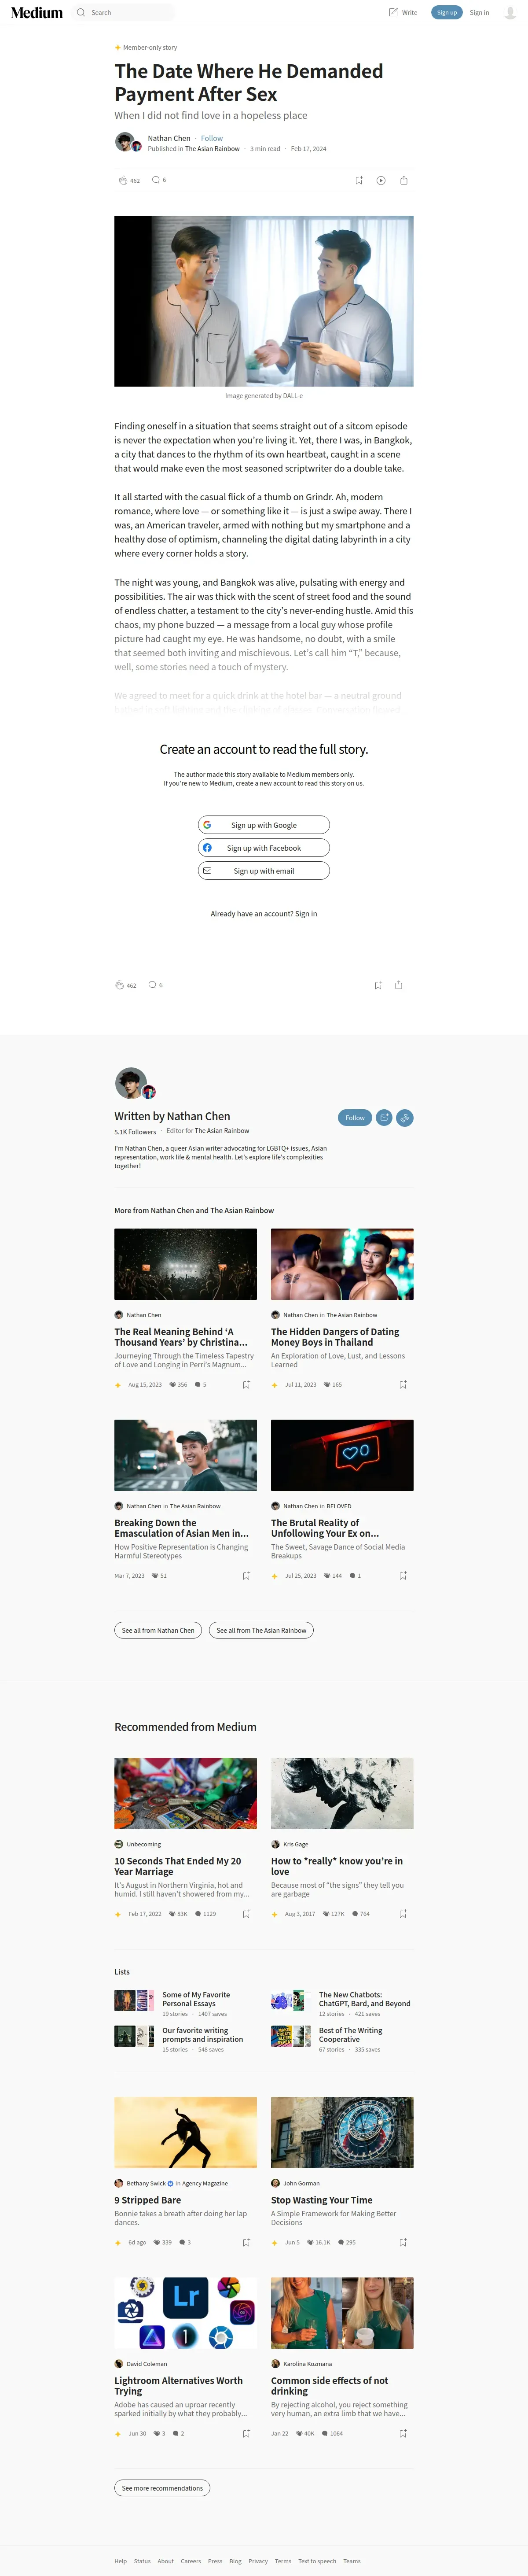Click the tip/support icon next to Follow

click(x=405, y=1118)
